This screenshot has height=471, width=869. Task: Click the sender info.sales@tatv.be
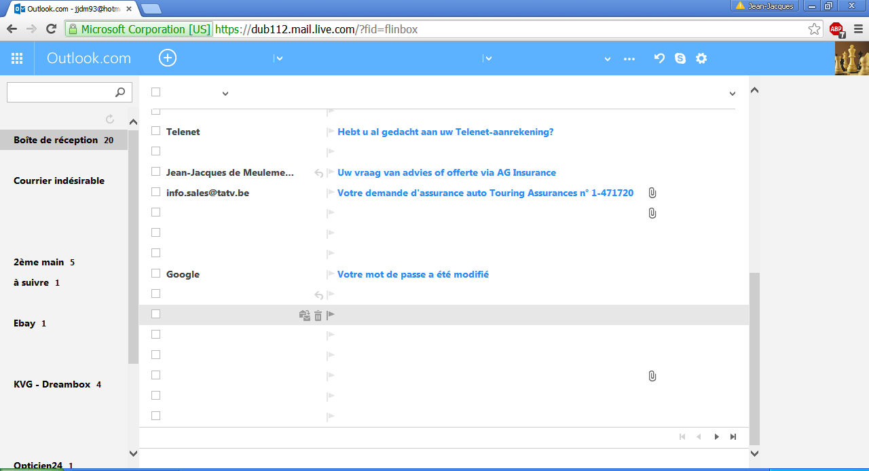[x=208, y=193]
